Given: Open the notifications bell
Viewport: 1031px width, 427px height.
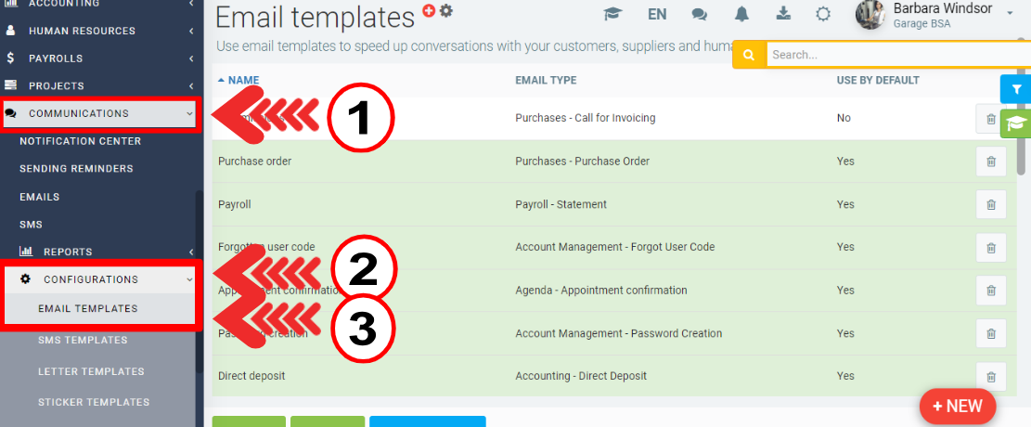Looking at the screenshot, I should click(x=741, y=14).
